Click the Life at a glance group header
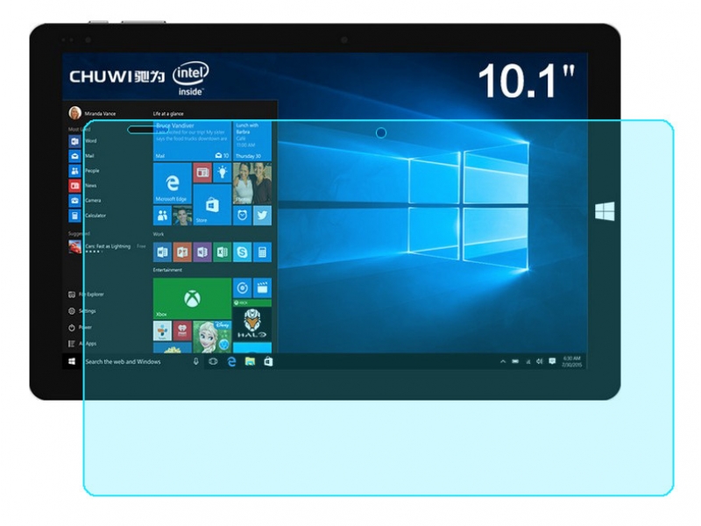 coord(168,114)
